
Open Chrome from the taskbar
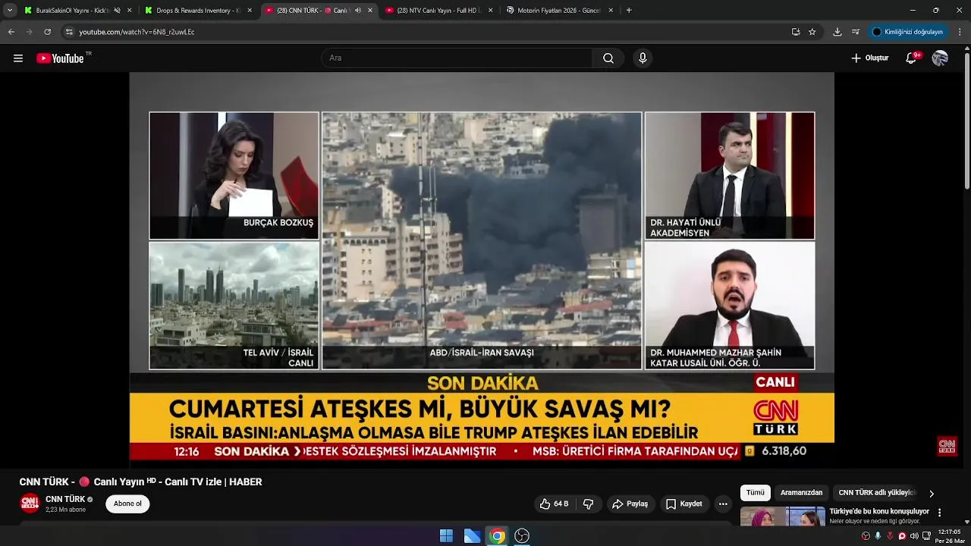coord(497,536)
